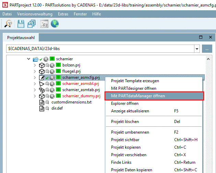
Task: Choose Mit PARTdataManager öffnen
Action: (154, 96)
